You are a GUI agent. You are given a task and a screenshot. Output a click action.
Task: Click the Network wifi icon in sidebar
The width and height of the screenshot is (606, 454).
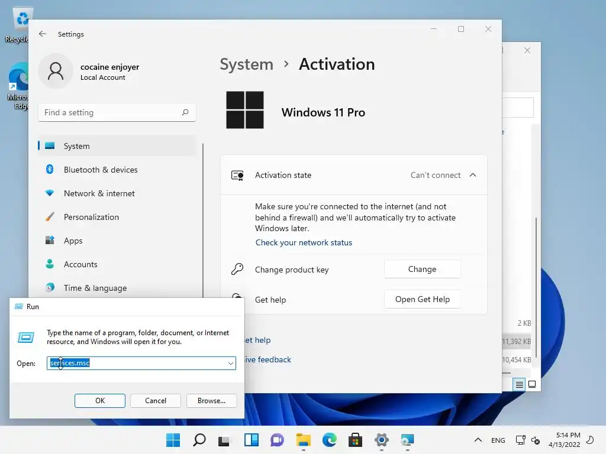[50, 193]
